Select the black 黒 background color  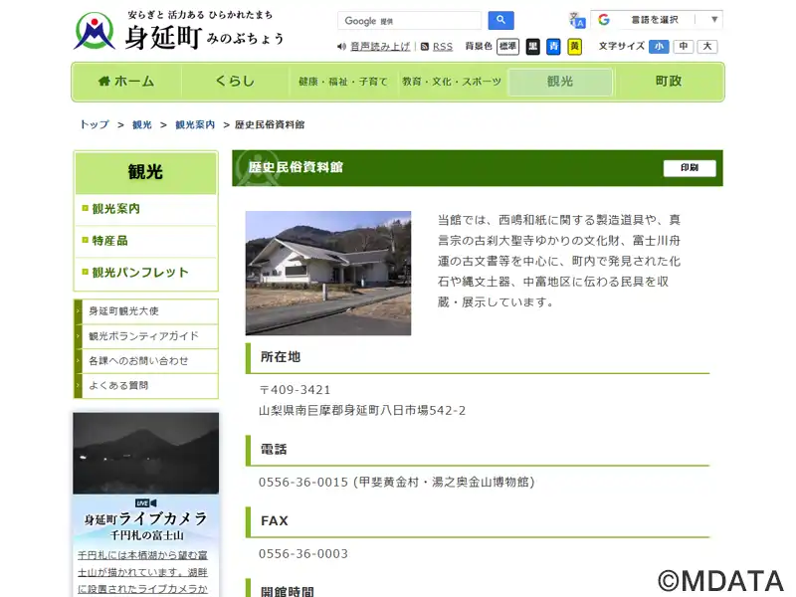tap(533, 47)
